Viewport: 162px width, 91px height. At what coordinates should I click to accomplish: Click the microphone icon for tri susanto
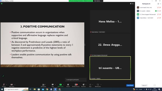[158, 11]
